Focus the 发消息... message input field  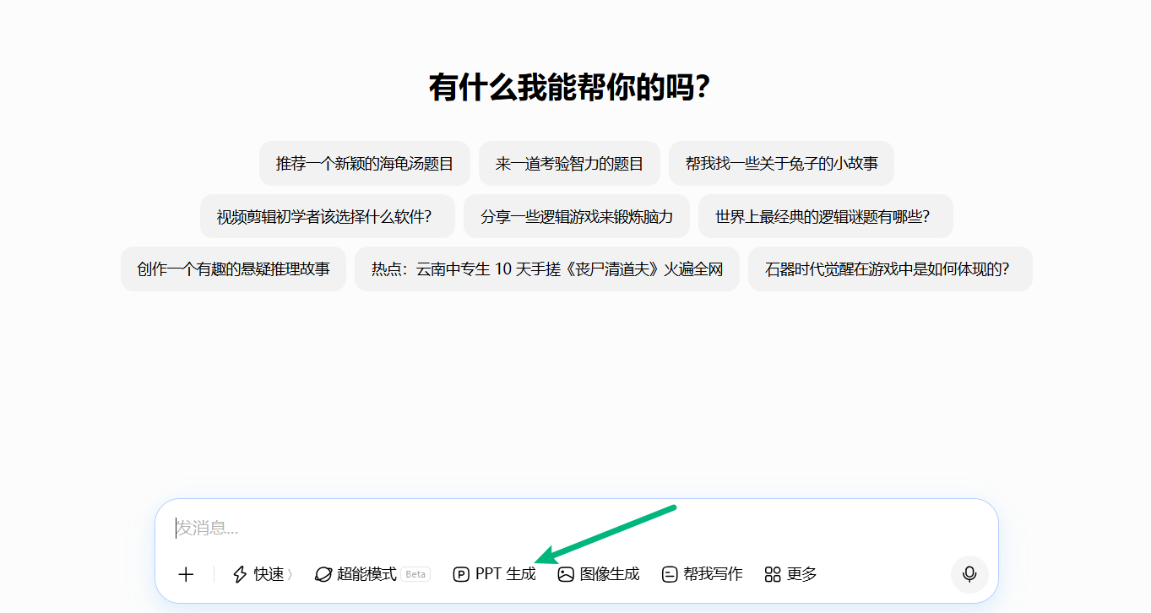point(577,529)
